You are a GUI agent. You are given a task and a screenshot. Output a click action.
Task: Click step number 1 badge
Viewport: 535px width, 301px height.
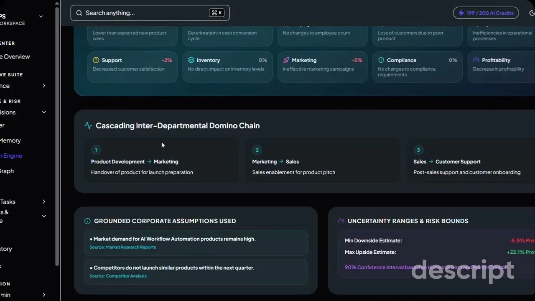(x=96, y=150)
